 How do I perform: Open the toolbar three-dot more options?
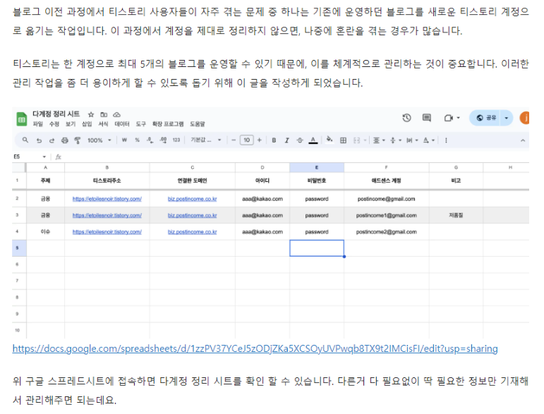tap(446, 140)
